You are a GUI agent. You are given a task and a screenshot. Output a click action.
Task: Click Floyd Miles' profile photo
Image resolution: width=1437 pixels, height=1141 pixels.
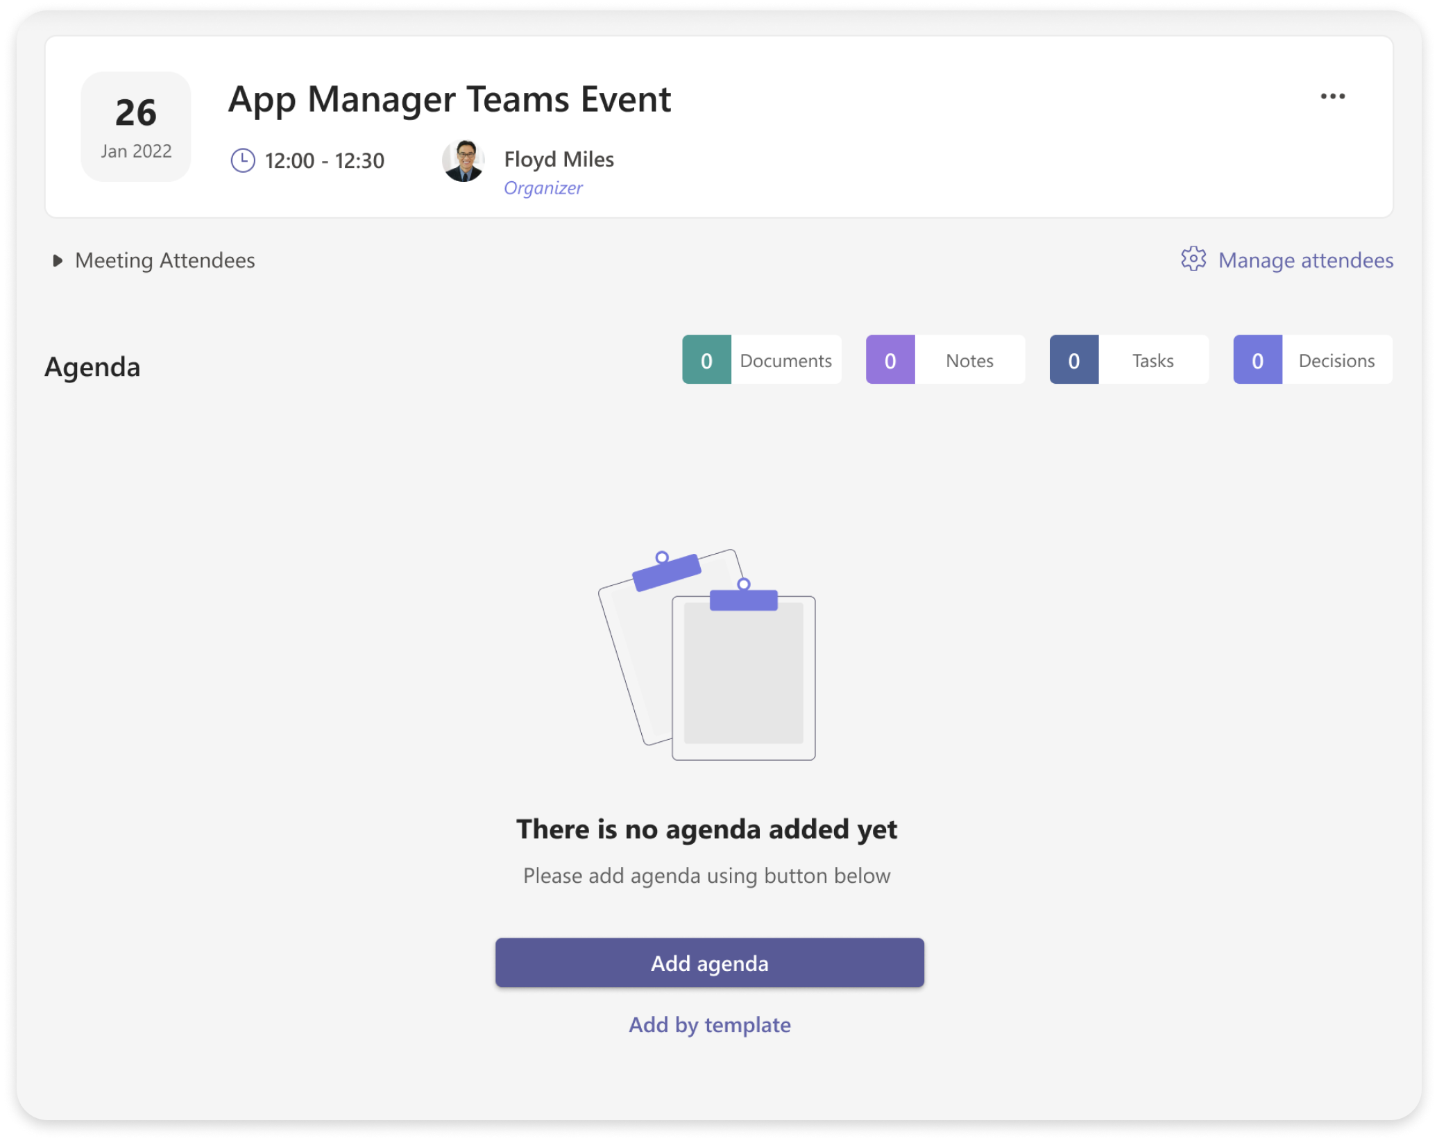pyautogui.click(x=464, y=161)
